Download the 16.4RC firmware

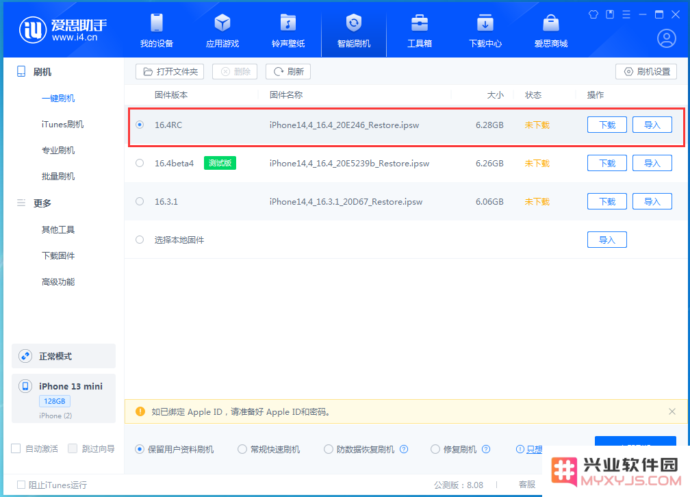606,125
